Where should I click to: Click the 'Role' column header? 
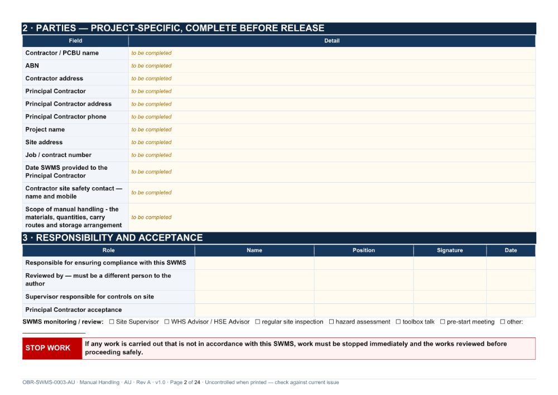109,250
